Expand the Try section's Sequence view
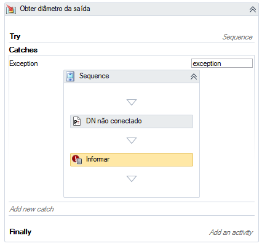The height and width of the screenshot is (246, 262). click(237, 37)
